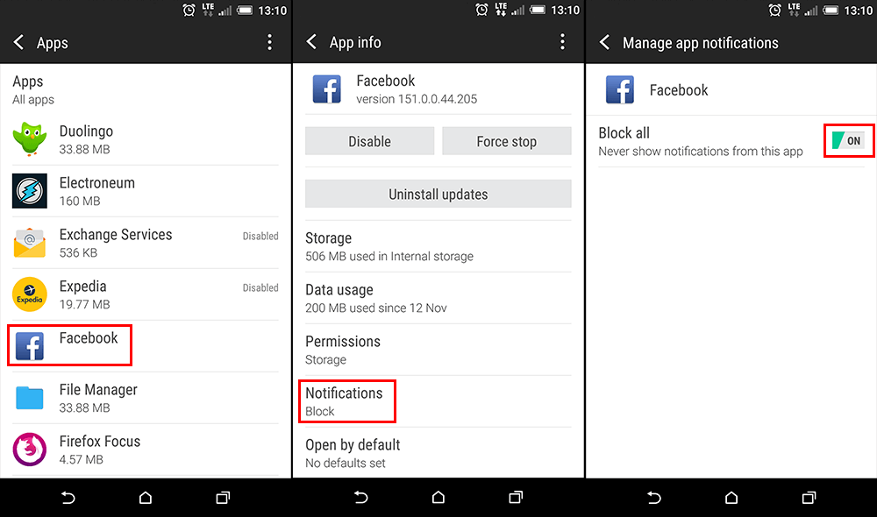Open overflow menu on App info screen

[x=563, y=42]
